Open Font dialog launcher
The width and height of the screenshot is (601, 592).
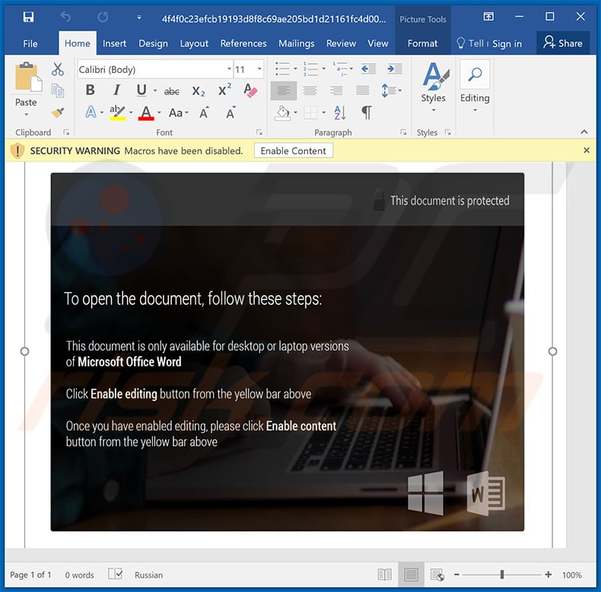(x=259, y=132)
